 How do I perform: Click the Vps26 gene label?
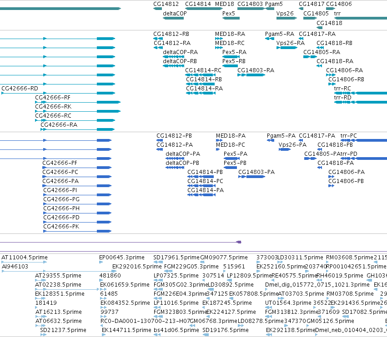[x=285, y=14]
